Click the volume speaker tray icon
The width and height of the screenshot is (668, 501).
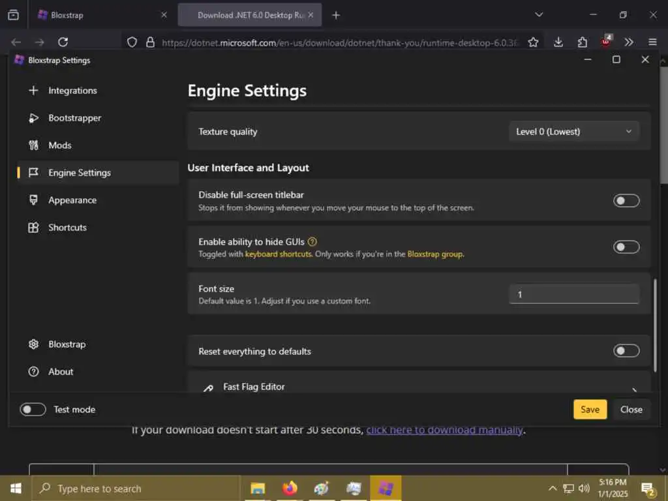(x=584, y=488)
